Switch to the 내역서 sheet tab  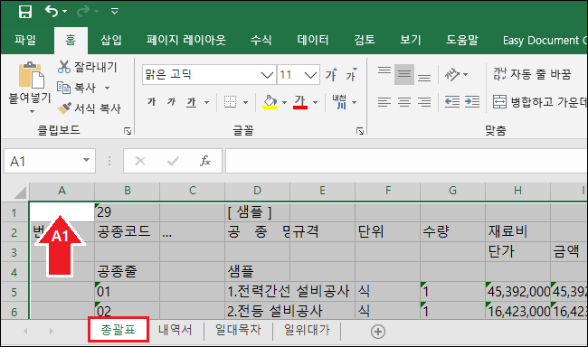point(175,330)
